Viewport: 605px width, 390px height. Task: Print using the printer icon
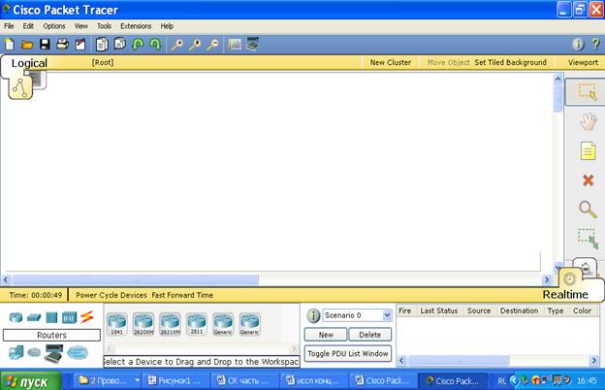[x=62, y=45]
